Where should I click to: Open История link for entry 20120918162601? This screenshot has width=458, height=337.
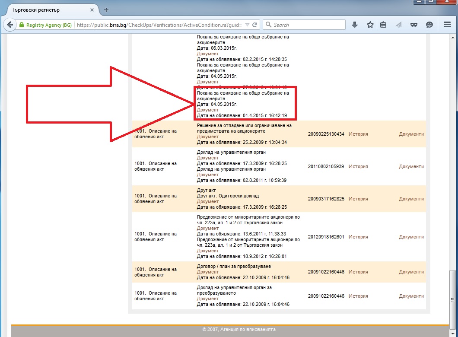[358, 237]
